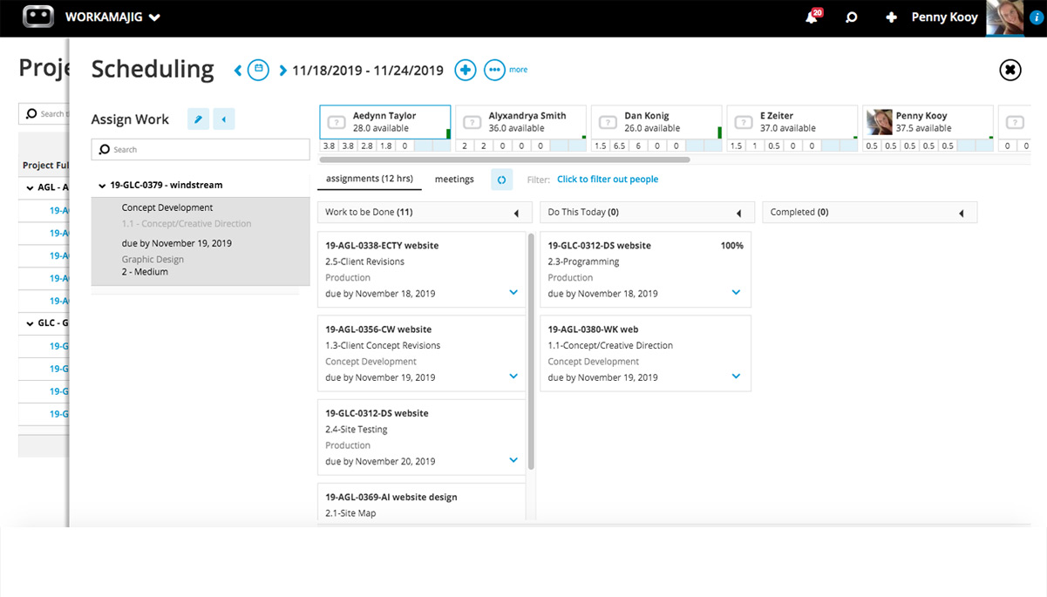Switch to the meetings tab
This screenshot has width=1047, height=597.
point(454,180)
